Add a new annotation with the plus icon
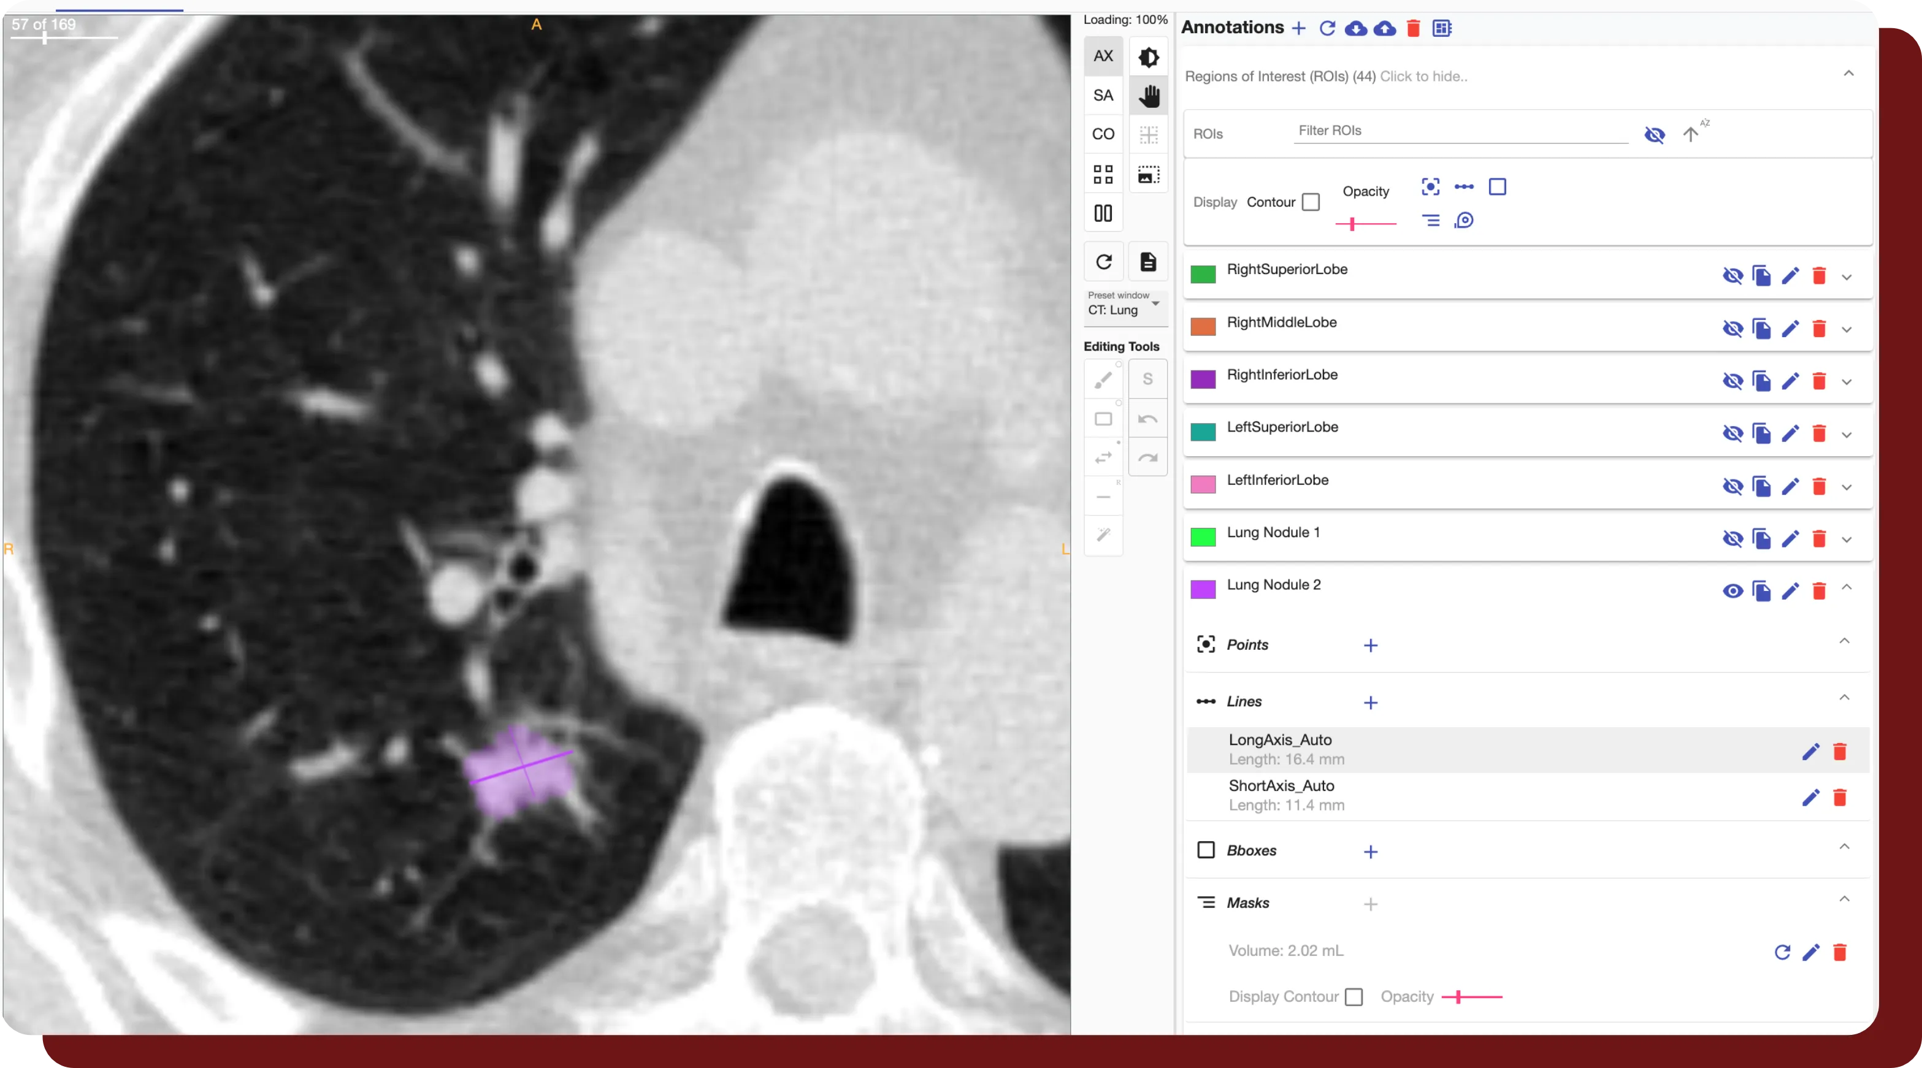The width and height of the screenshot is (1922, 1068). pos(1298,28)
